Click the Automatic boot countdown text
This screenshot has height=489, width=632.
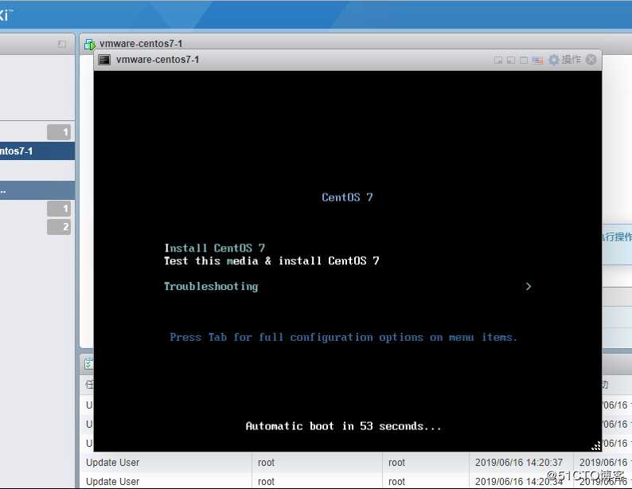pyautogui.click(x=343, y=426)
